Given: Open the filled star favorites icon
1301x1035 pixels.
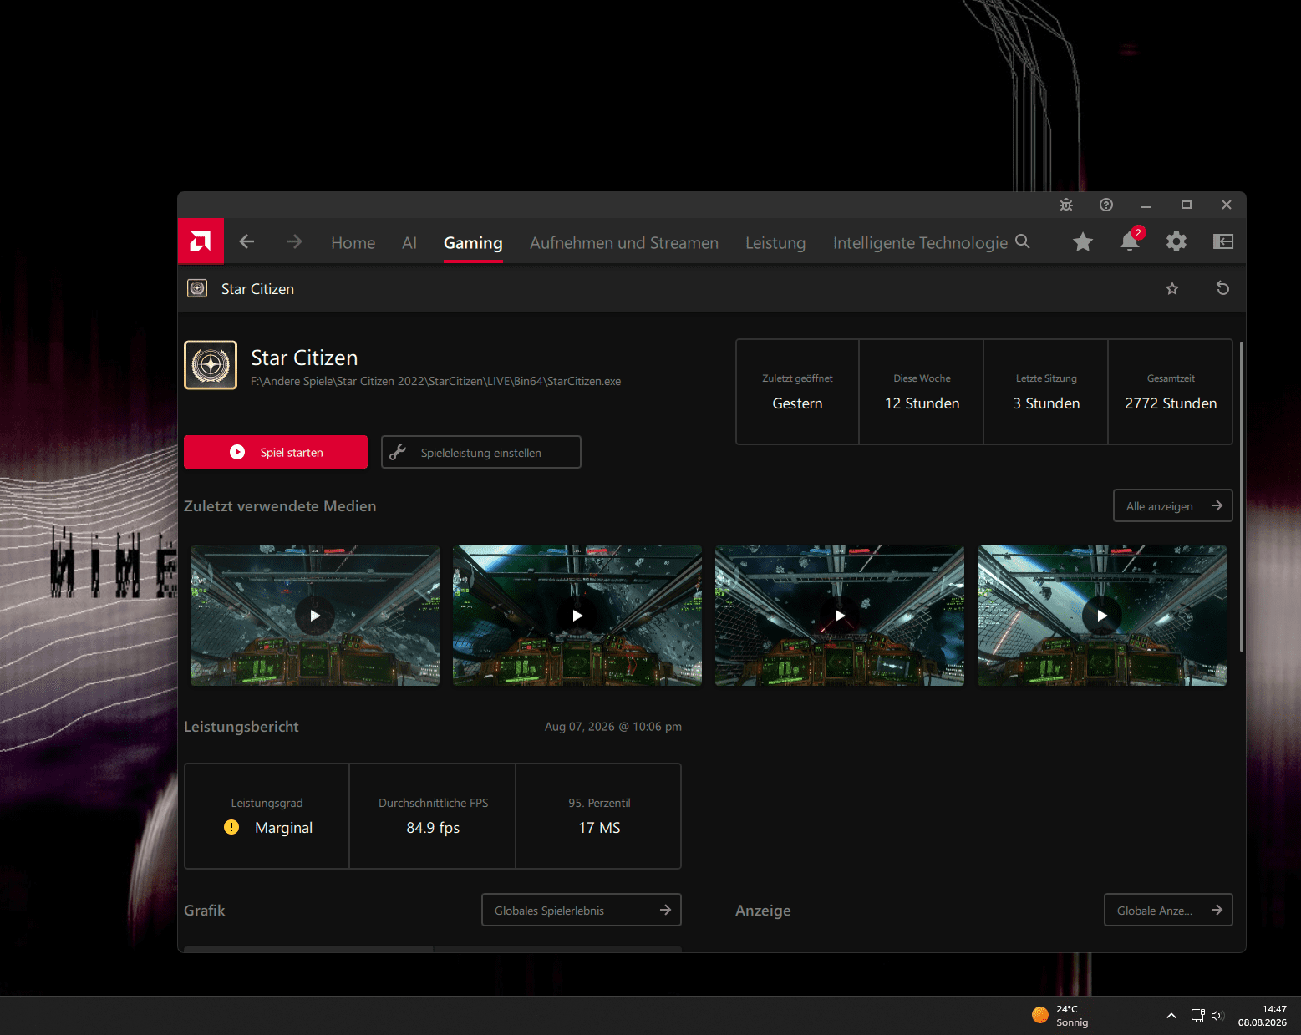Looking at the screenshot, I should point(1083,241).
